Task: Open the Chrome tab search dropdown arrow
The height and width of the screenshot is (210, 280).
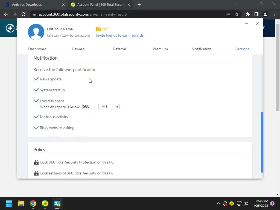Action: pos(236,4)
